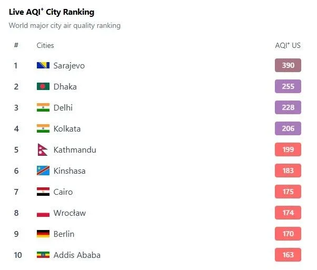Click the DR Congo flag beside Kinshasa
The height and width of the screenshot is (270, 317).
pos(43,171)
